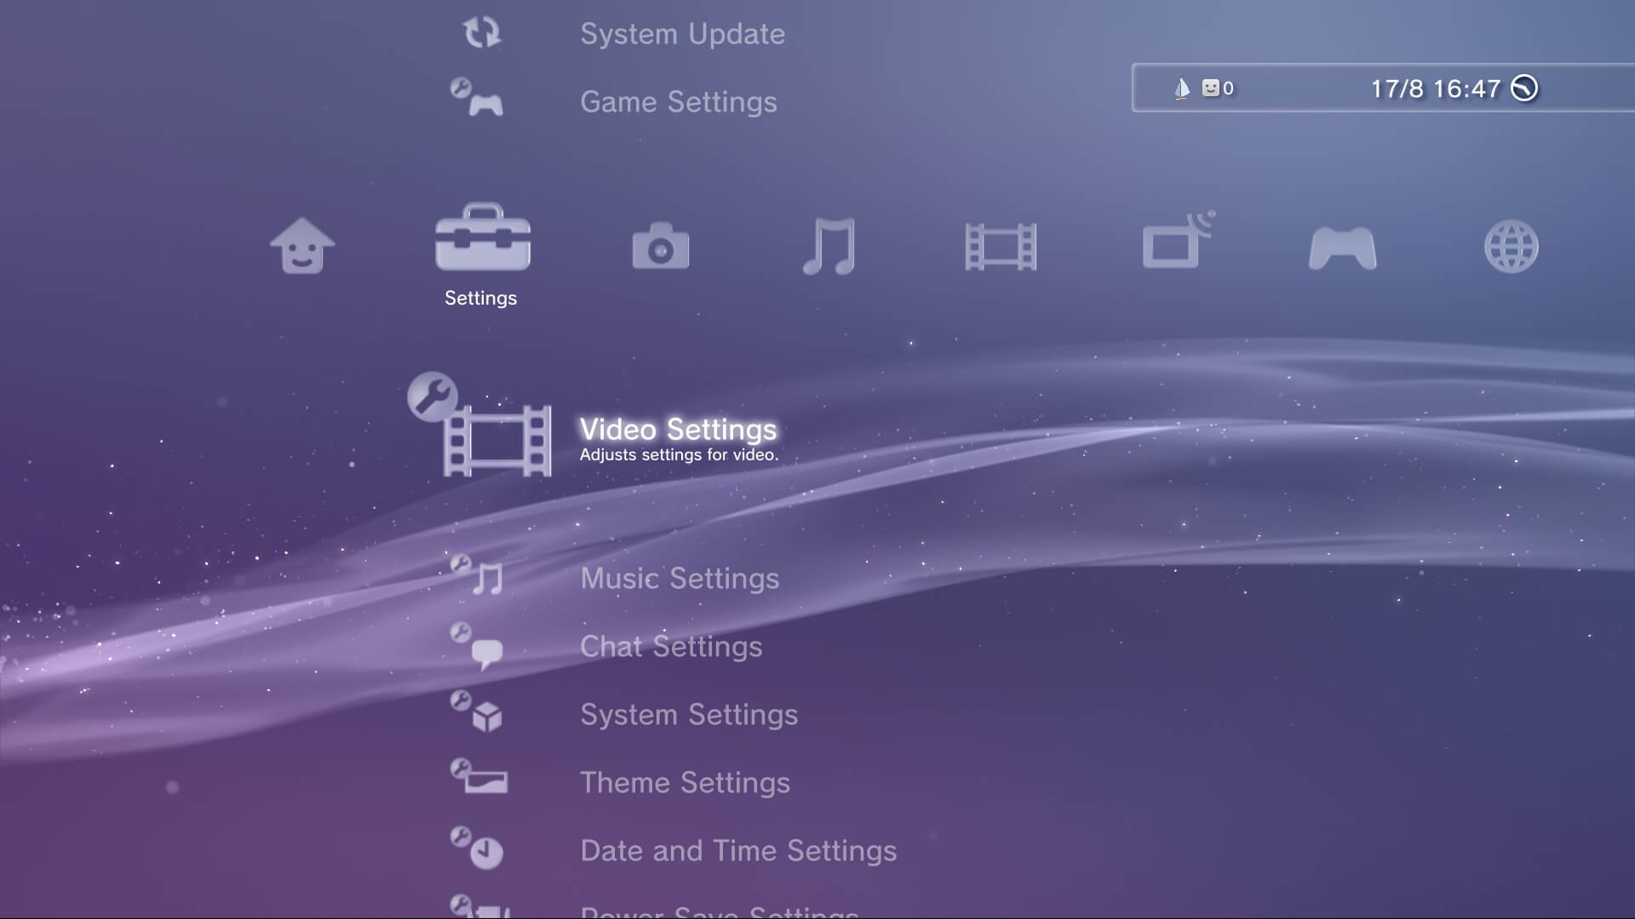1635x919 pixels.
Task: Click the friends count '0' in status bar
Action: coord(1228,88)
